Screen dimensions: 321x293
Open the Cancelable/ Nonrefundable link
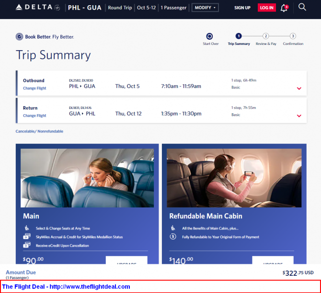(39, 131)
